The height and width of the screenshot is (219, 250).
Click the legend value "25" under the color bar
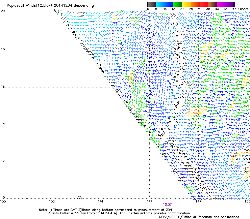point(191,9)
